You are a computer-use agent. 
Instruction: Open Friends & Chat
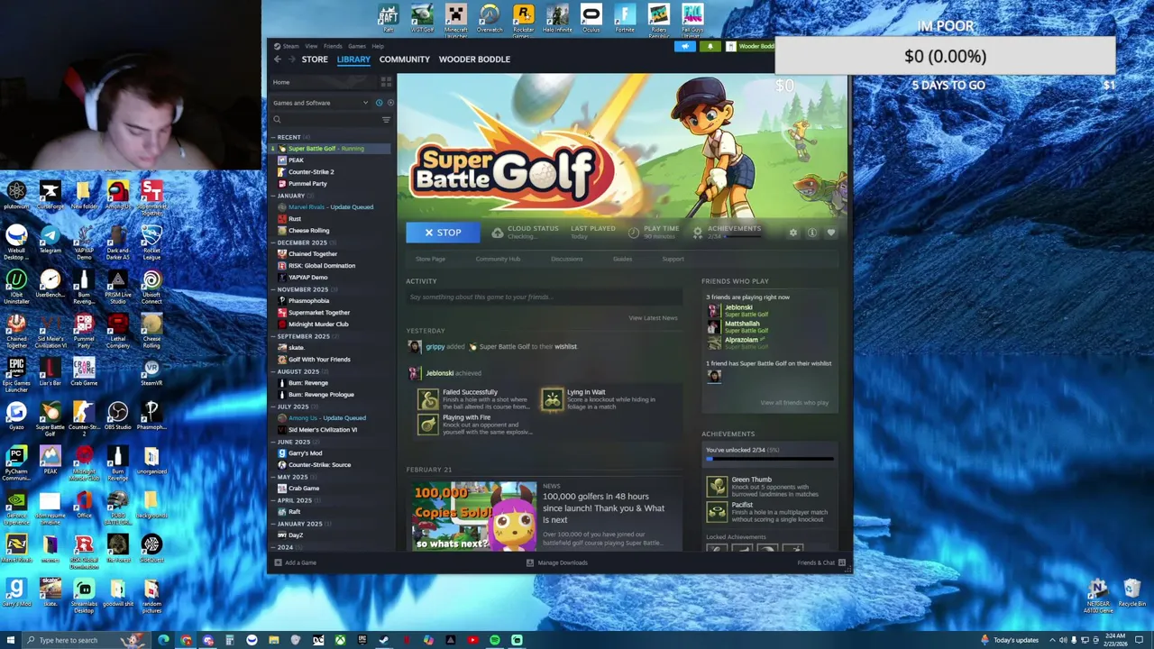(x=820, y=562)
